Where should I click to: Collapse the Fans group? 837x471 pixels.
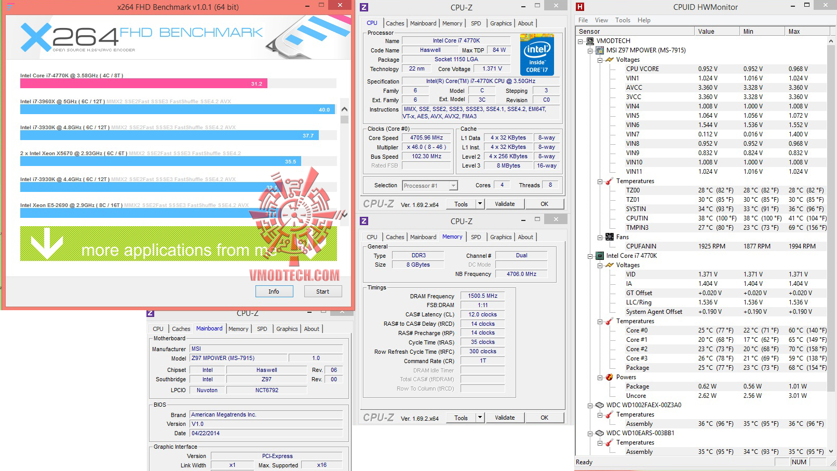coord(600,238)
